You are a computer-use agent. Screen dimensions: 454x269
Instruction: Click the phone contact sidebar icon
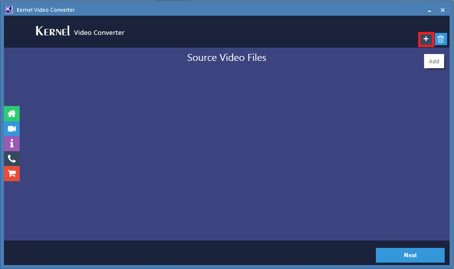coord(12,159)
